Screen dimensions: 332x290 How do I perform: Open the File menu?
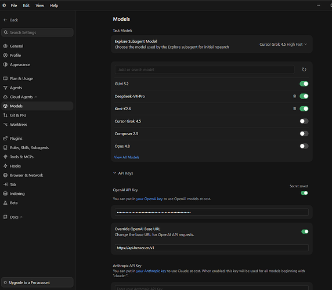pyautogui.click(x=14, y=5)
